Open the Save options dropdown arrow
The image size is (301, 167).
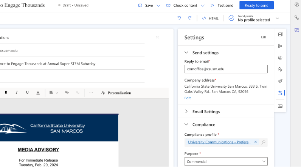tap(158, 6)
